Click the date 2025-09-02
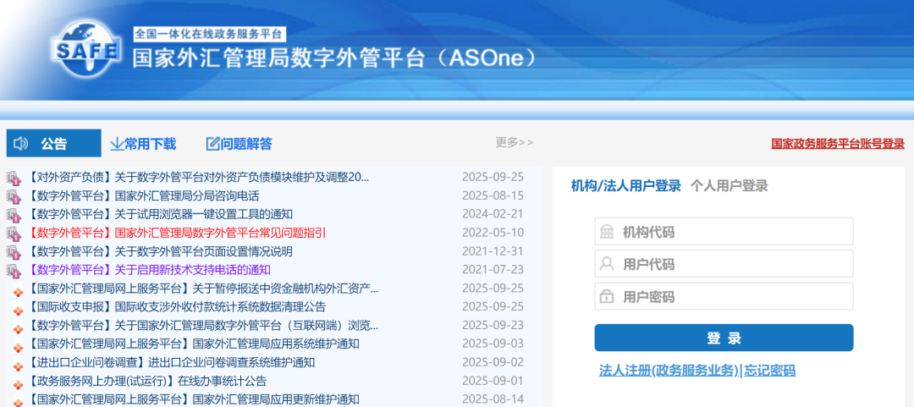This screenshot has width=914, height=407. [x=493, y=363]
